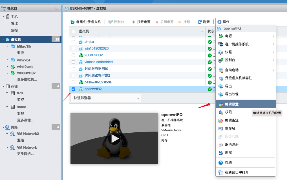Viewport: 287px width, 180px height.
Task: Choose 重命名 in the menu
Action: coord(246,128)
